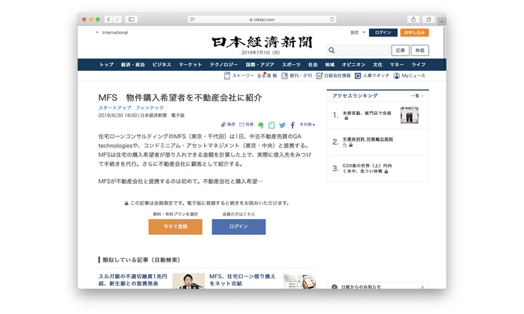Open Myニュース from the sub navigation
Viewport: 524px width, 314px height.
click(410, 76)
